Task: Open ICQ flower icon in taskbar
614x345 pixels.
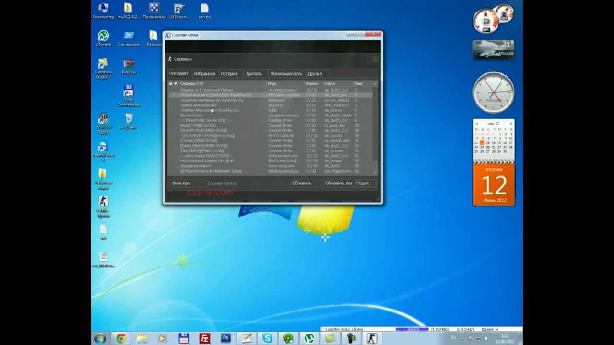Action: click(x=288, y=338)
